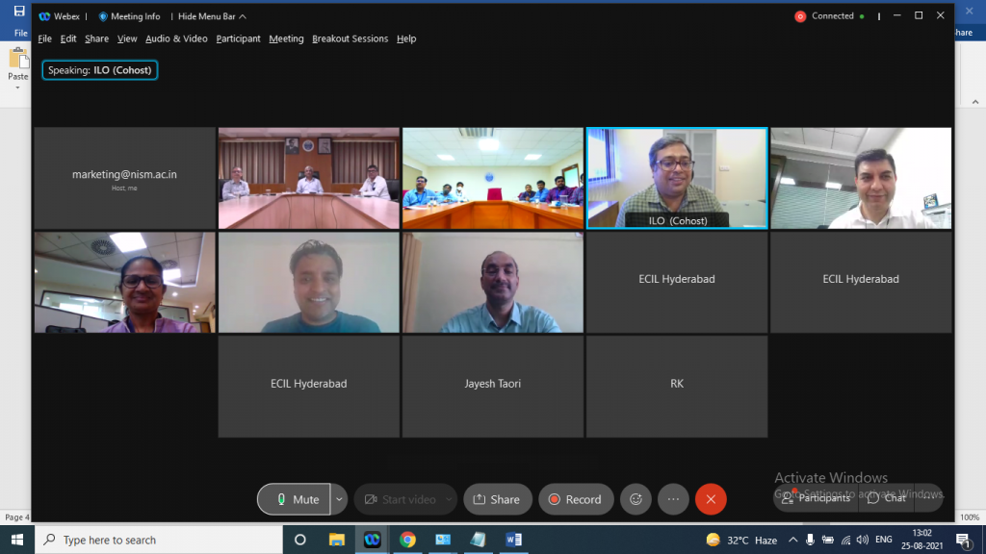Click the red leave meeting button

tap(711, 499)
